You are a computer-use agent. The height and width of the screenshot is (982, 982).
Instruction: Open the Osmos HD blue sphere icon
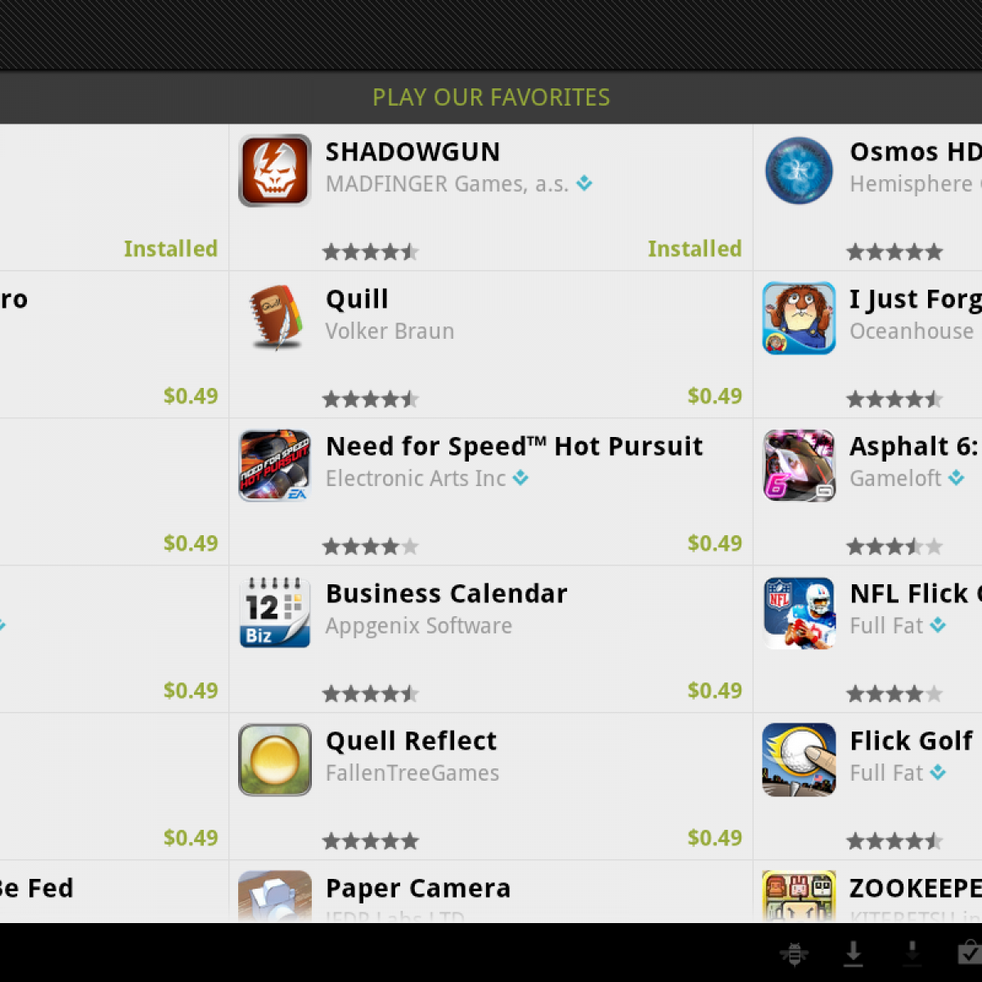[799, 170]
